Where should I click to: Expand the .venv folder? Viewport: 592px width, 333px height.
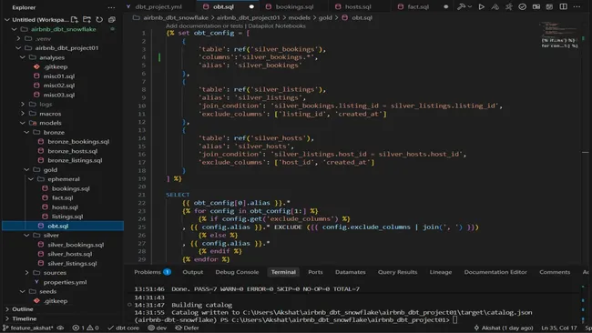click(x=18, y=38)
